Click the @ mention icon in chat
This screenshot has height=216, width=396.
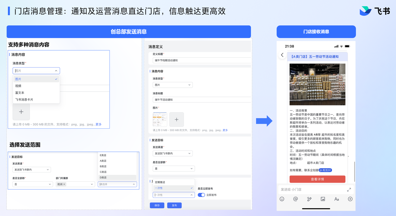pyautogui.click(x=295, y=199)
